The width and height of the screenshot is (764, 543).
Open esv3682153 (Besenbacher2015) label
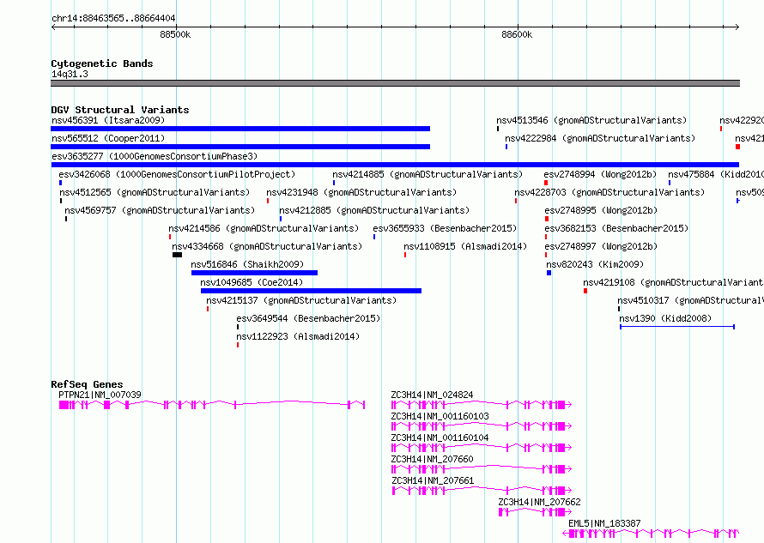(616, 228)
